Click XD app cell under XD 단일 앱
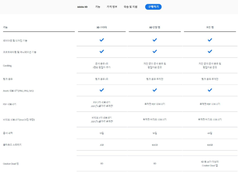Image resolution: width=238 pixels, height=174 pixels. point(155,164)
